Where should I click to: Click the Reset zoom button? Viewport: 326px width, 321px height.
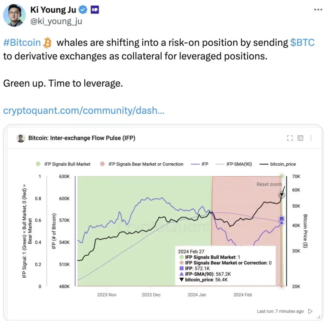[269, 184]
